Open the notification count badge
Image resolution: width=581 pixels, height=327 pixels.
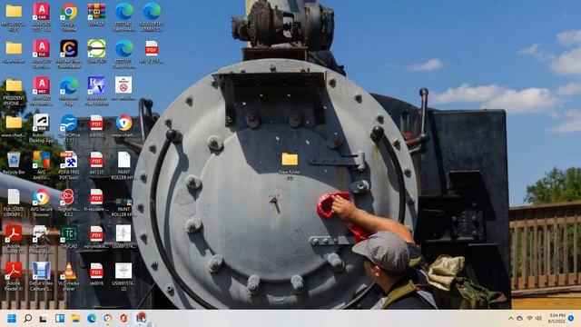tap(571, 319)
